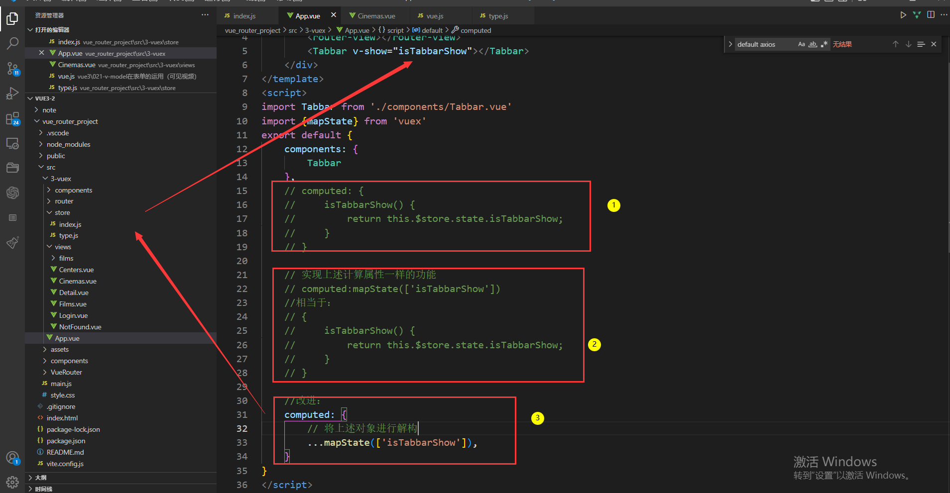This screenshot has width=950, height=493.
Task: Open the Accounts icon
Action: (12, 458)
